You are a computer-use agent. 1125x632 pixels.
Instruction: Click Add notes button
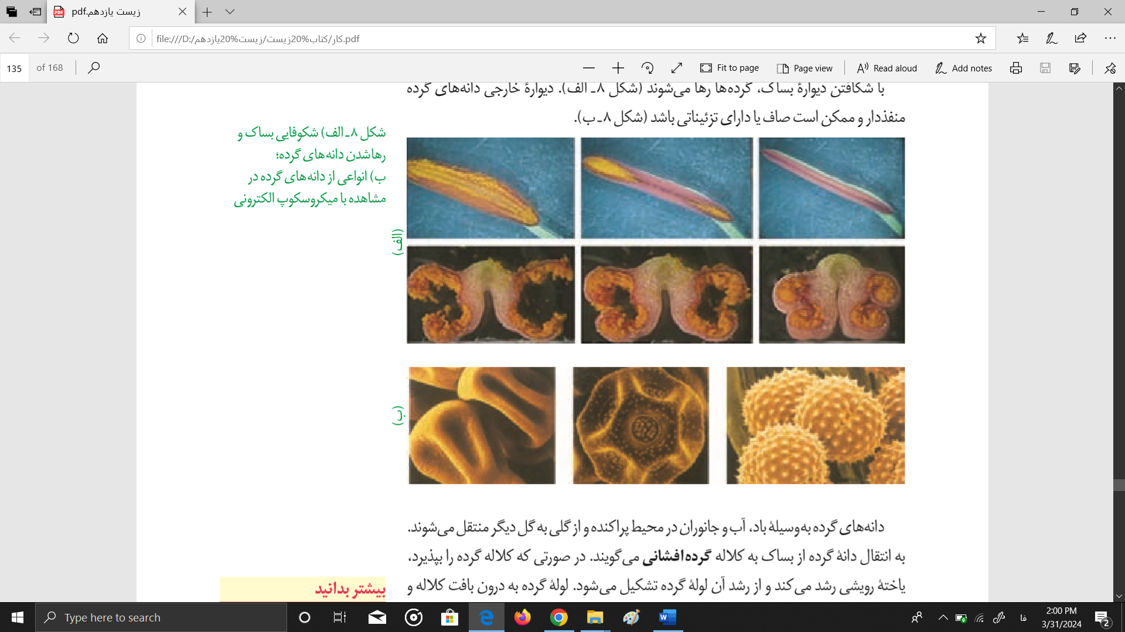point(963,68)
